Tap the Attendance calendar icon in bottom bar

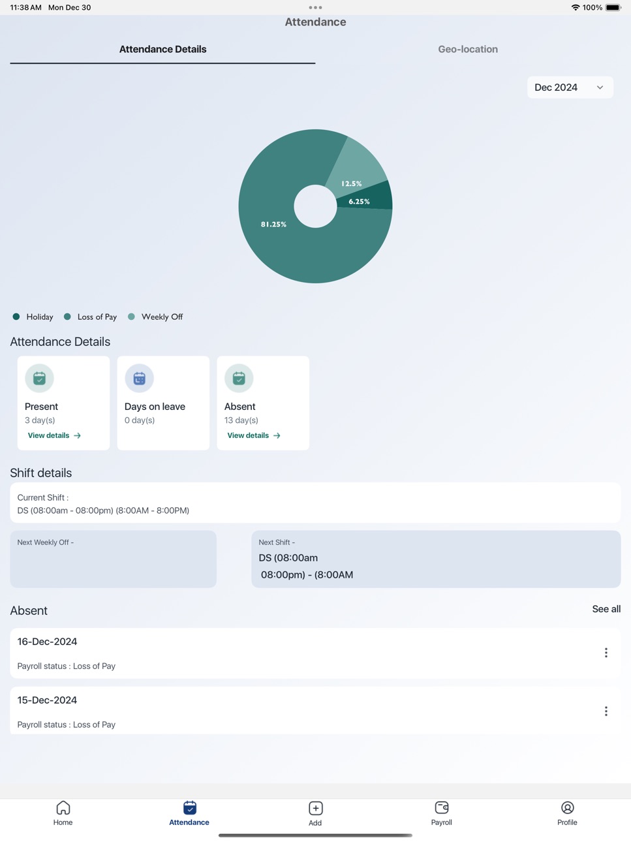click(x=190, y=807)
